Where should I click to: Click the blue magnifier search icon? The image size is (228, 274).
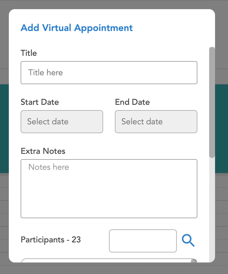tap(188, 240)
